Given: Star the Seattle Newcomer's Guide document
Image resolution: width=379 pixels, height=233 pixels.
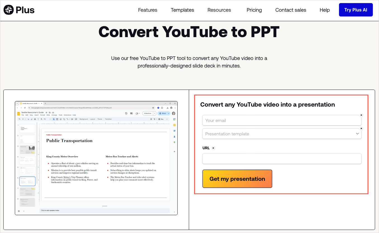Looking at the screenshot, I should tap(46, 112).
